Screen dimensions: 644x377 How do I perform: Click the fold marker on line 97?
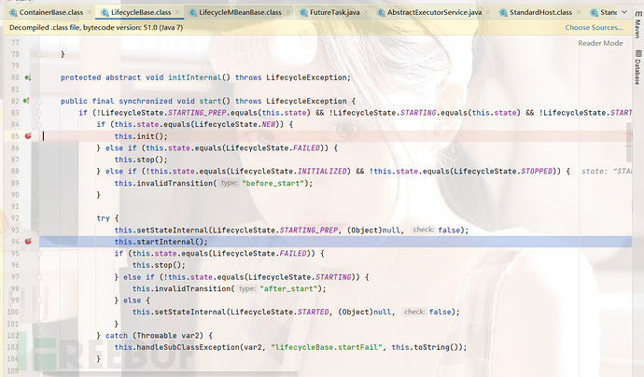pyautogui.click(x=39, y=277)
